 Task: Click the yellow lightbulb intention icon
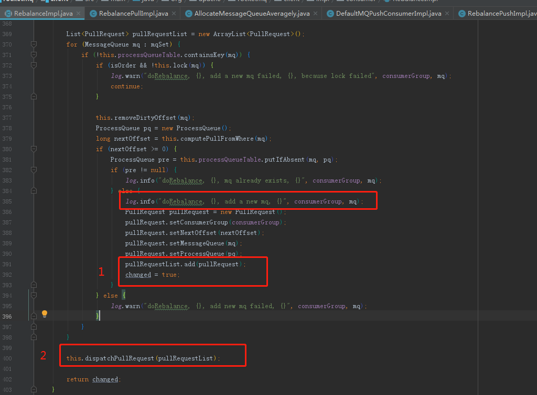45,314
